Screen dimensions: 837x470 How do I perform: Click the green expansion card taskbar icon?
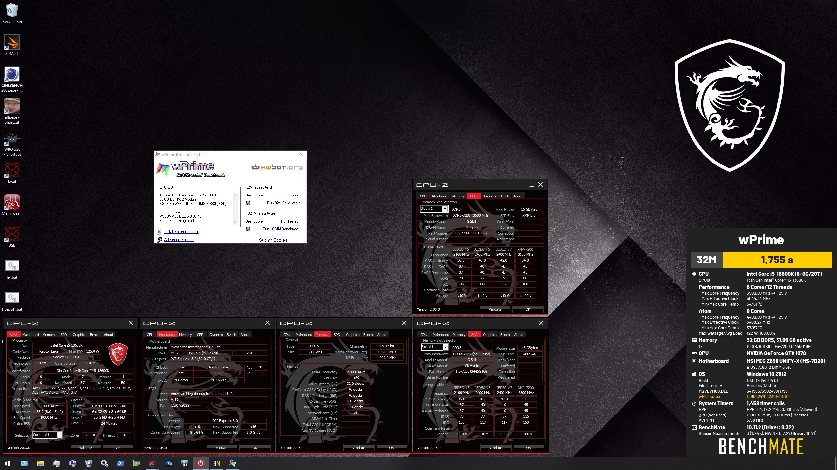[x=136, y=463]
